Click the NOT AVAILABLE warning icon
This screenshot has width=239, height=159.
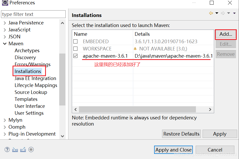click(x=135, y=49)
